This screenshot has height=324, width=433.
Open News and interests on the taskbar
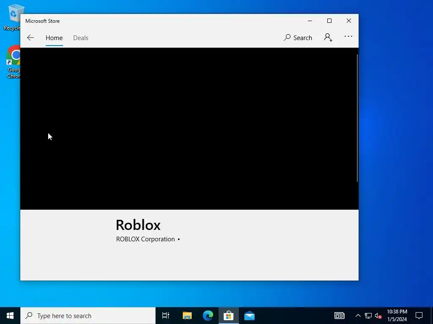[340, 316]
